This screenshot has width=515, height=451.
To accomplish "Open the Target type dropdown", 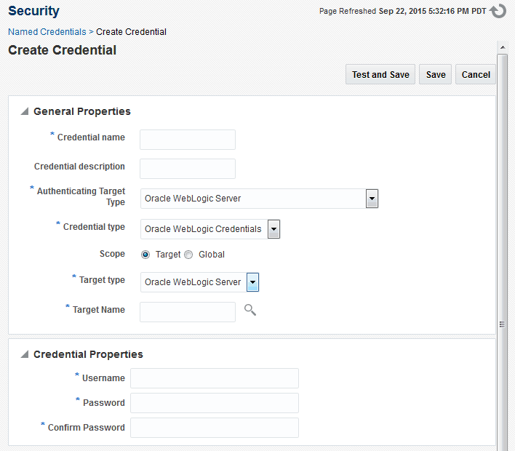I will tap(252, 282).
